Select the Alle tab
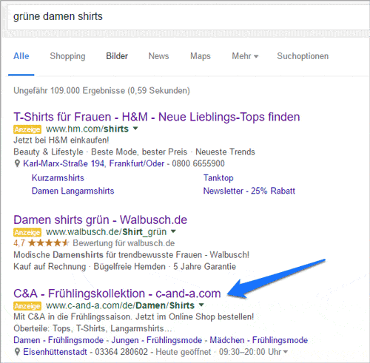 coord(21,56)
